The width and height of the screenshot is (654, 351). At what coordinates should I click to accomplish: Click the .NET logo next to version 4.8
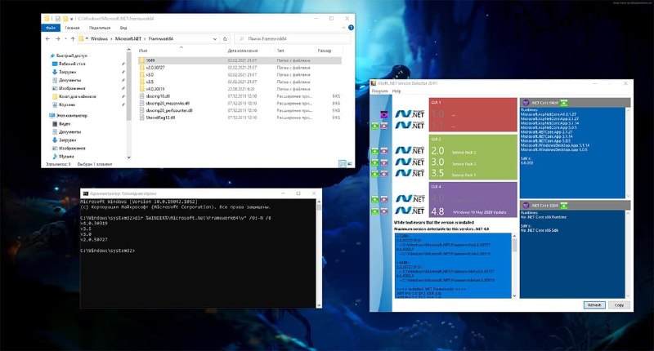410,211
